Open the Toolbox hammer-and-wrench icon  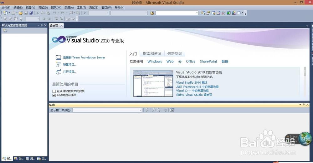point(223,13)
